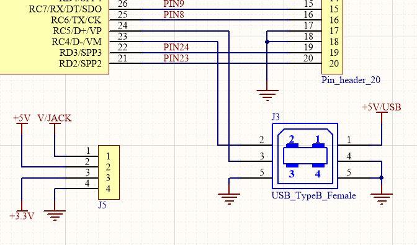Select the PIN23 net label
The image size is (417, 245).
[x=176, y=58]
